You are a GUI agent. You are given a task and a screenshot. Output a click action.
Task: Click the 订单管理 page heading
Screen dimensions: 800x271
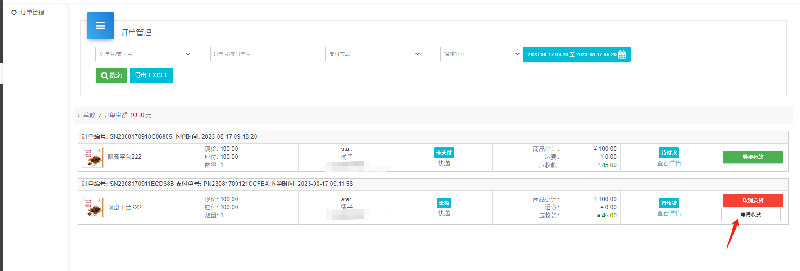(x=136, y=32)
